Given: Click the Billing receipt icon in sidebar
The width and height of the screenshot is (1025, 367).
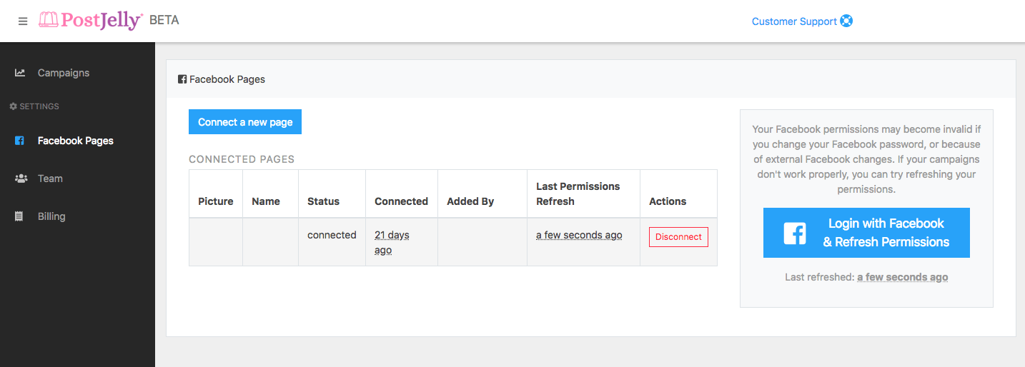Looking at the screenshot, I should click(x=19, y=216).
